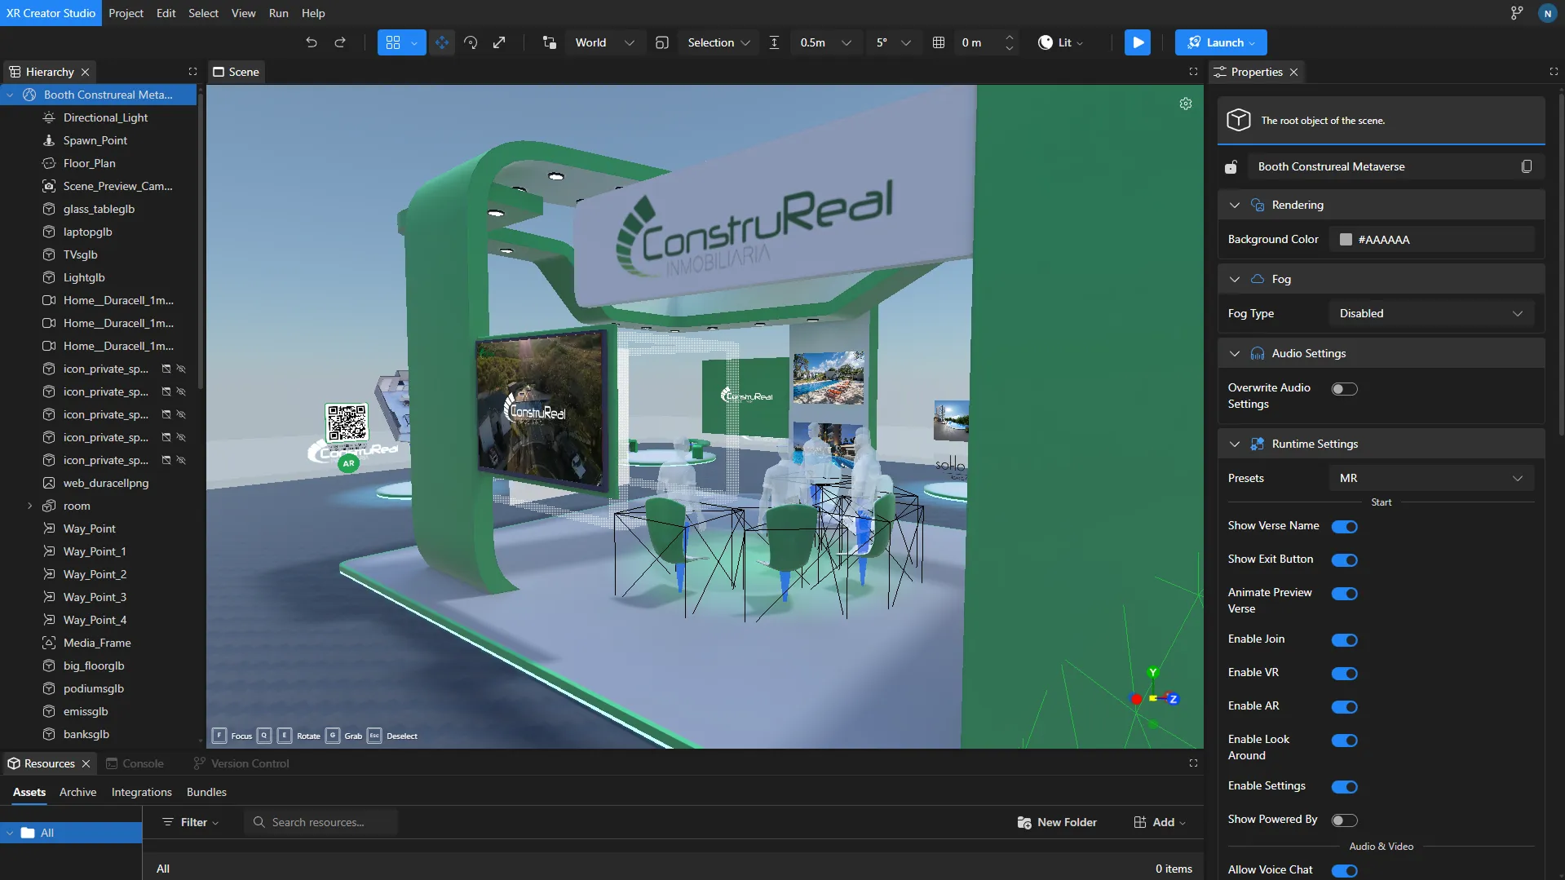This screenshot has height=880, width=1565.
Task: Open the Project menu
Action: point(126,13)
